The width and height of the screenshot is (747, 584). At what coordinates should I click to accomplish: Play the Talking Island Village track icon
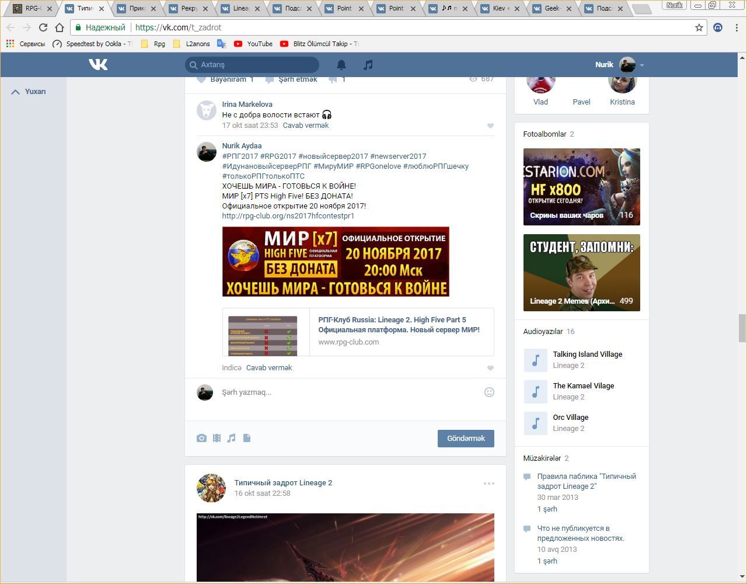coord(535,360)
